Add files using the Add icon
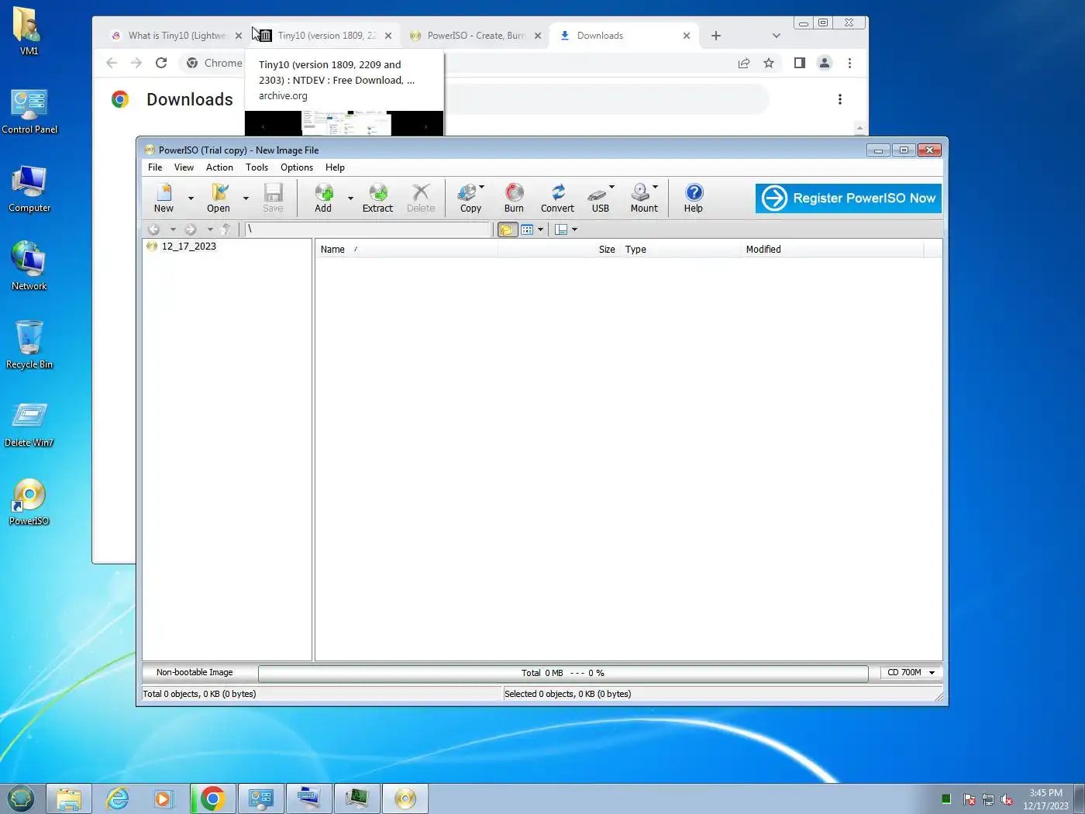Screen dimensions: 1085x814 coord(323,198)
